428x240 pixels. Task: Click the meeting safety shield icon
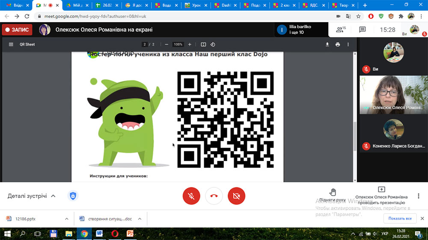pyautogui.click(x=73, y=196)
